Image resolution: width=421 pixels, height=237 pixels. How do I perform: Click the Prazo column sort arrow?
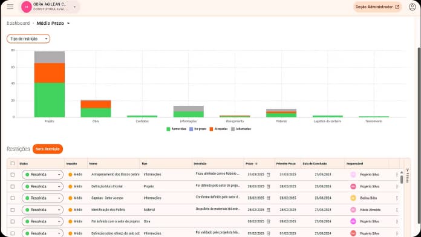pos(256,163)
